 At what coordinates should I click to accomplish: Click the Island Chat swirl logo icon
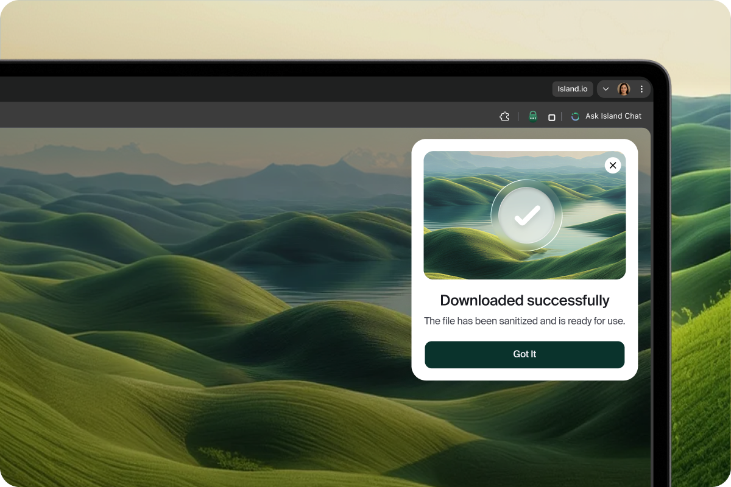pyautogui.click(x=575, y=116)
